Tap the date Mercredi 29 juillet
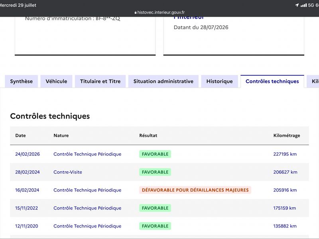The width and height of the screenshot is (319, 239). coord(18,5)
